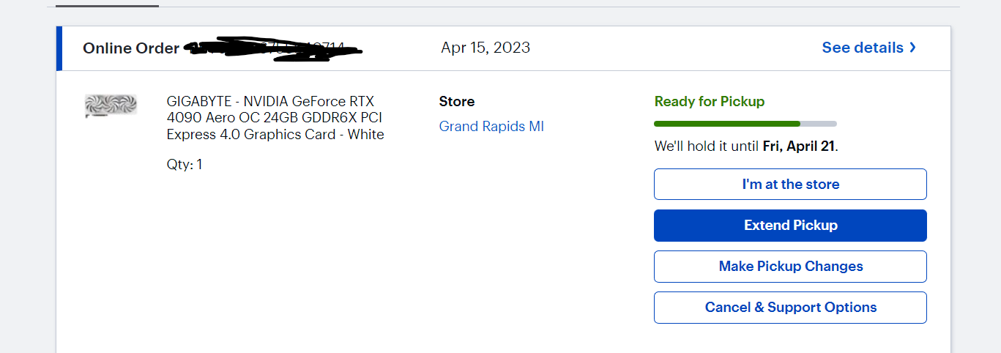Screen dimensions: 1001x353
Task: Click the order date Apr 15, 2023
Action: tap(485, 48)
